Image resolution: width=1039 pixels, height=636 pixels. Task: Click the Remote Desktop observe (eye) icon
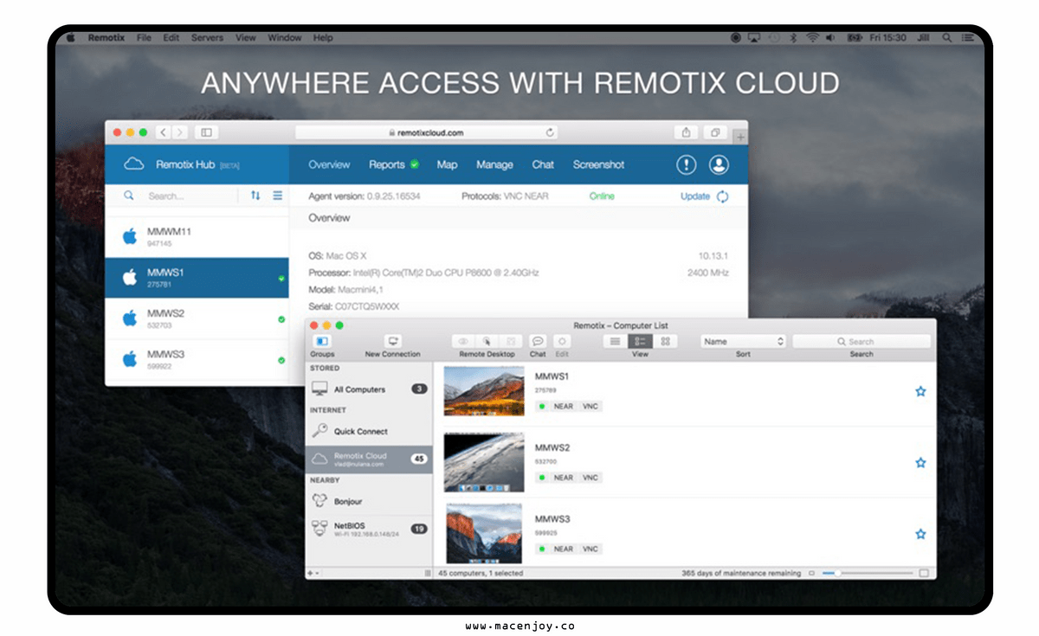[x=463, y=342]
